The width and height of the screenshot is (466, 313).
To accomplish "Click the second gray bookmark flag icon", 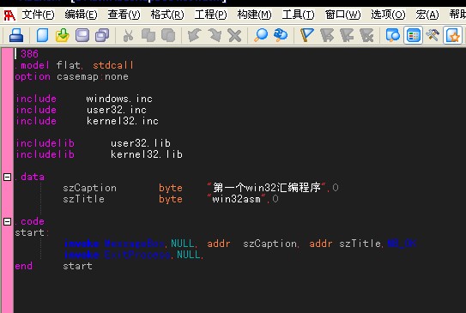I will click(x=347, y=35).
